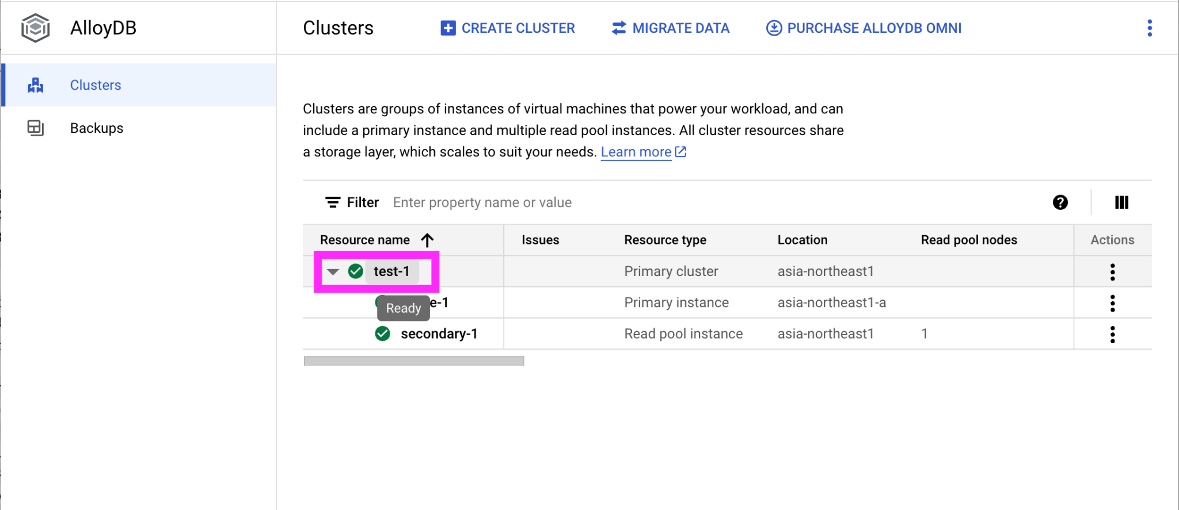The image size is (1179, 510).
Task: Open the Learn more link
Action: click(636, 152)
